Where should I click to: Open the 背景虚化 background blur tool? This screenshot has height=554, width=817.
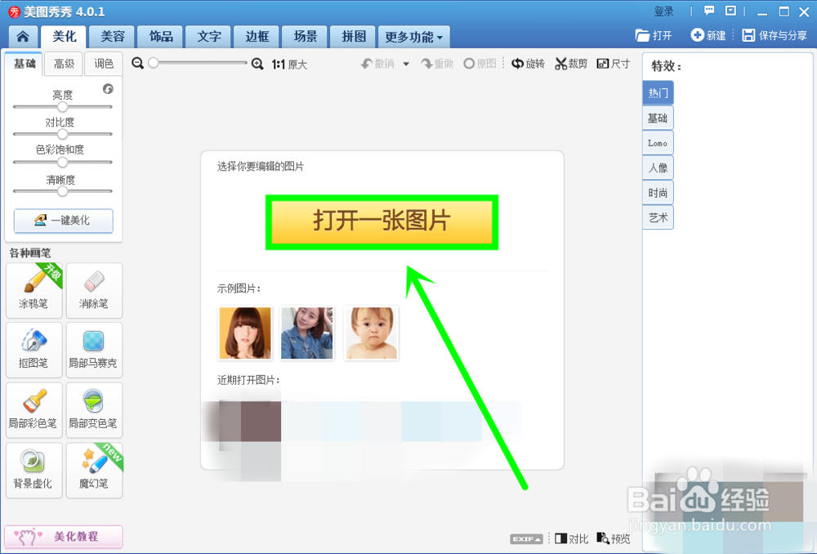point(33,470)
